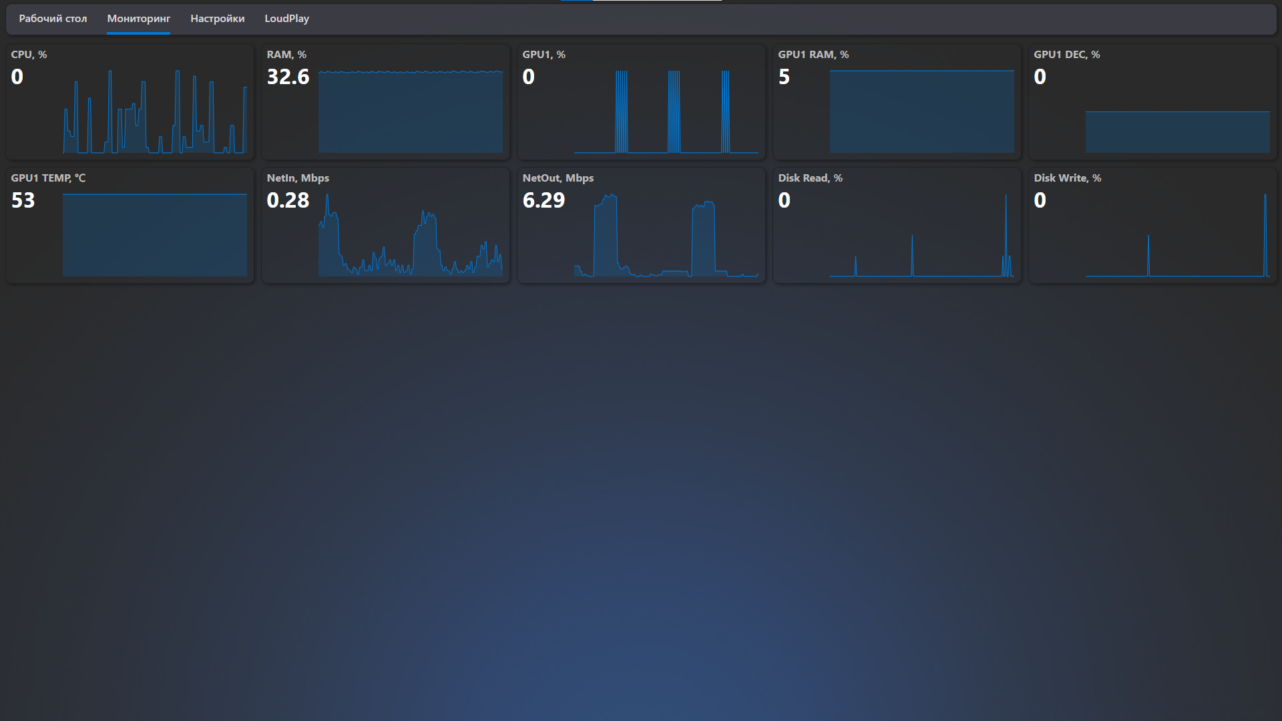
Task: Go to the LoudPlay tab
Action: (x=286, y=19)
